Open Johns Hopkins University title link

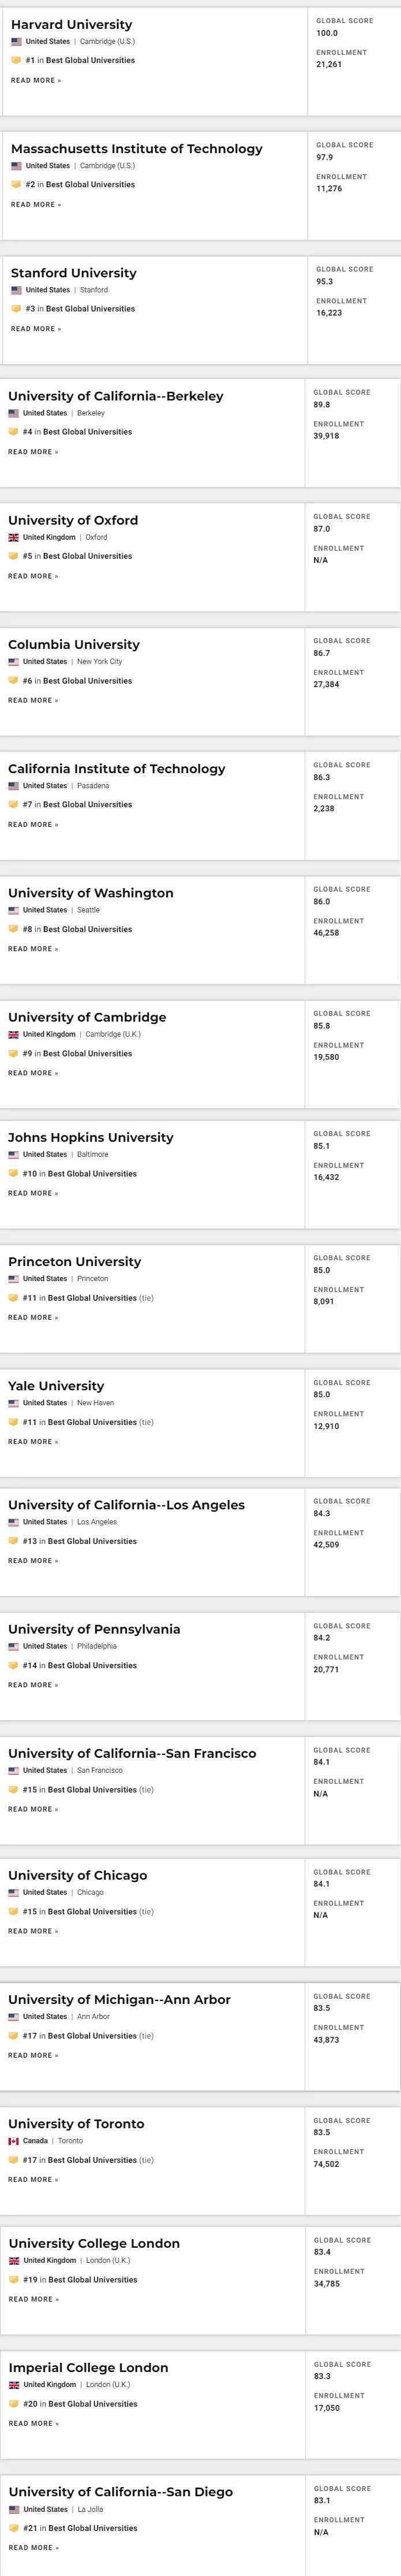coord(91,1137)
